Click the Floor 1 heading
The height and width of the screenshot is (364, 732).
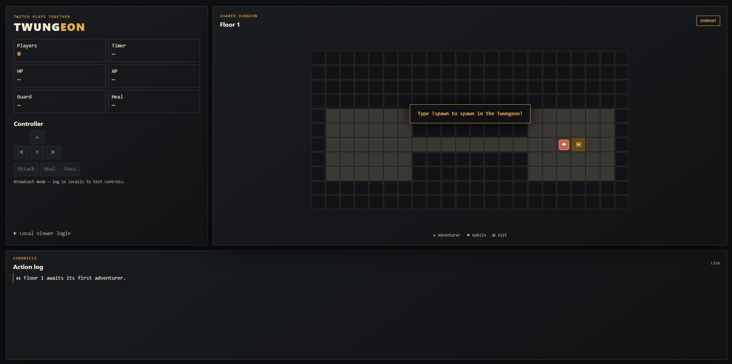(230, 25)
